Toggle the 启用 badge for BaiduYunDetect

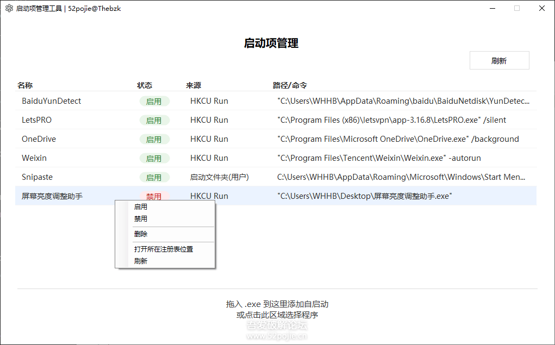click(155, 101)
